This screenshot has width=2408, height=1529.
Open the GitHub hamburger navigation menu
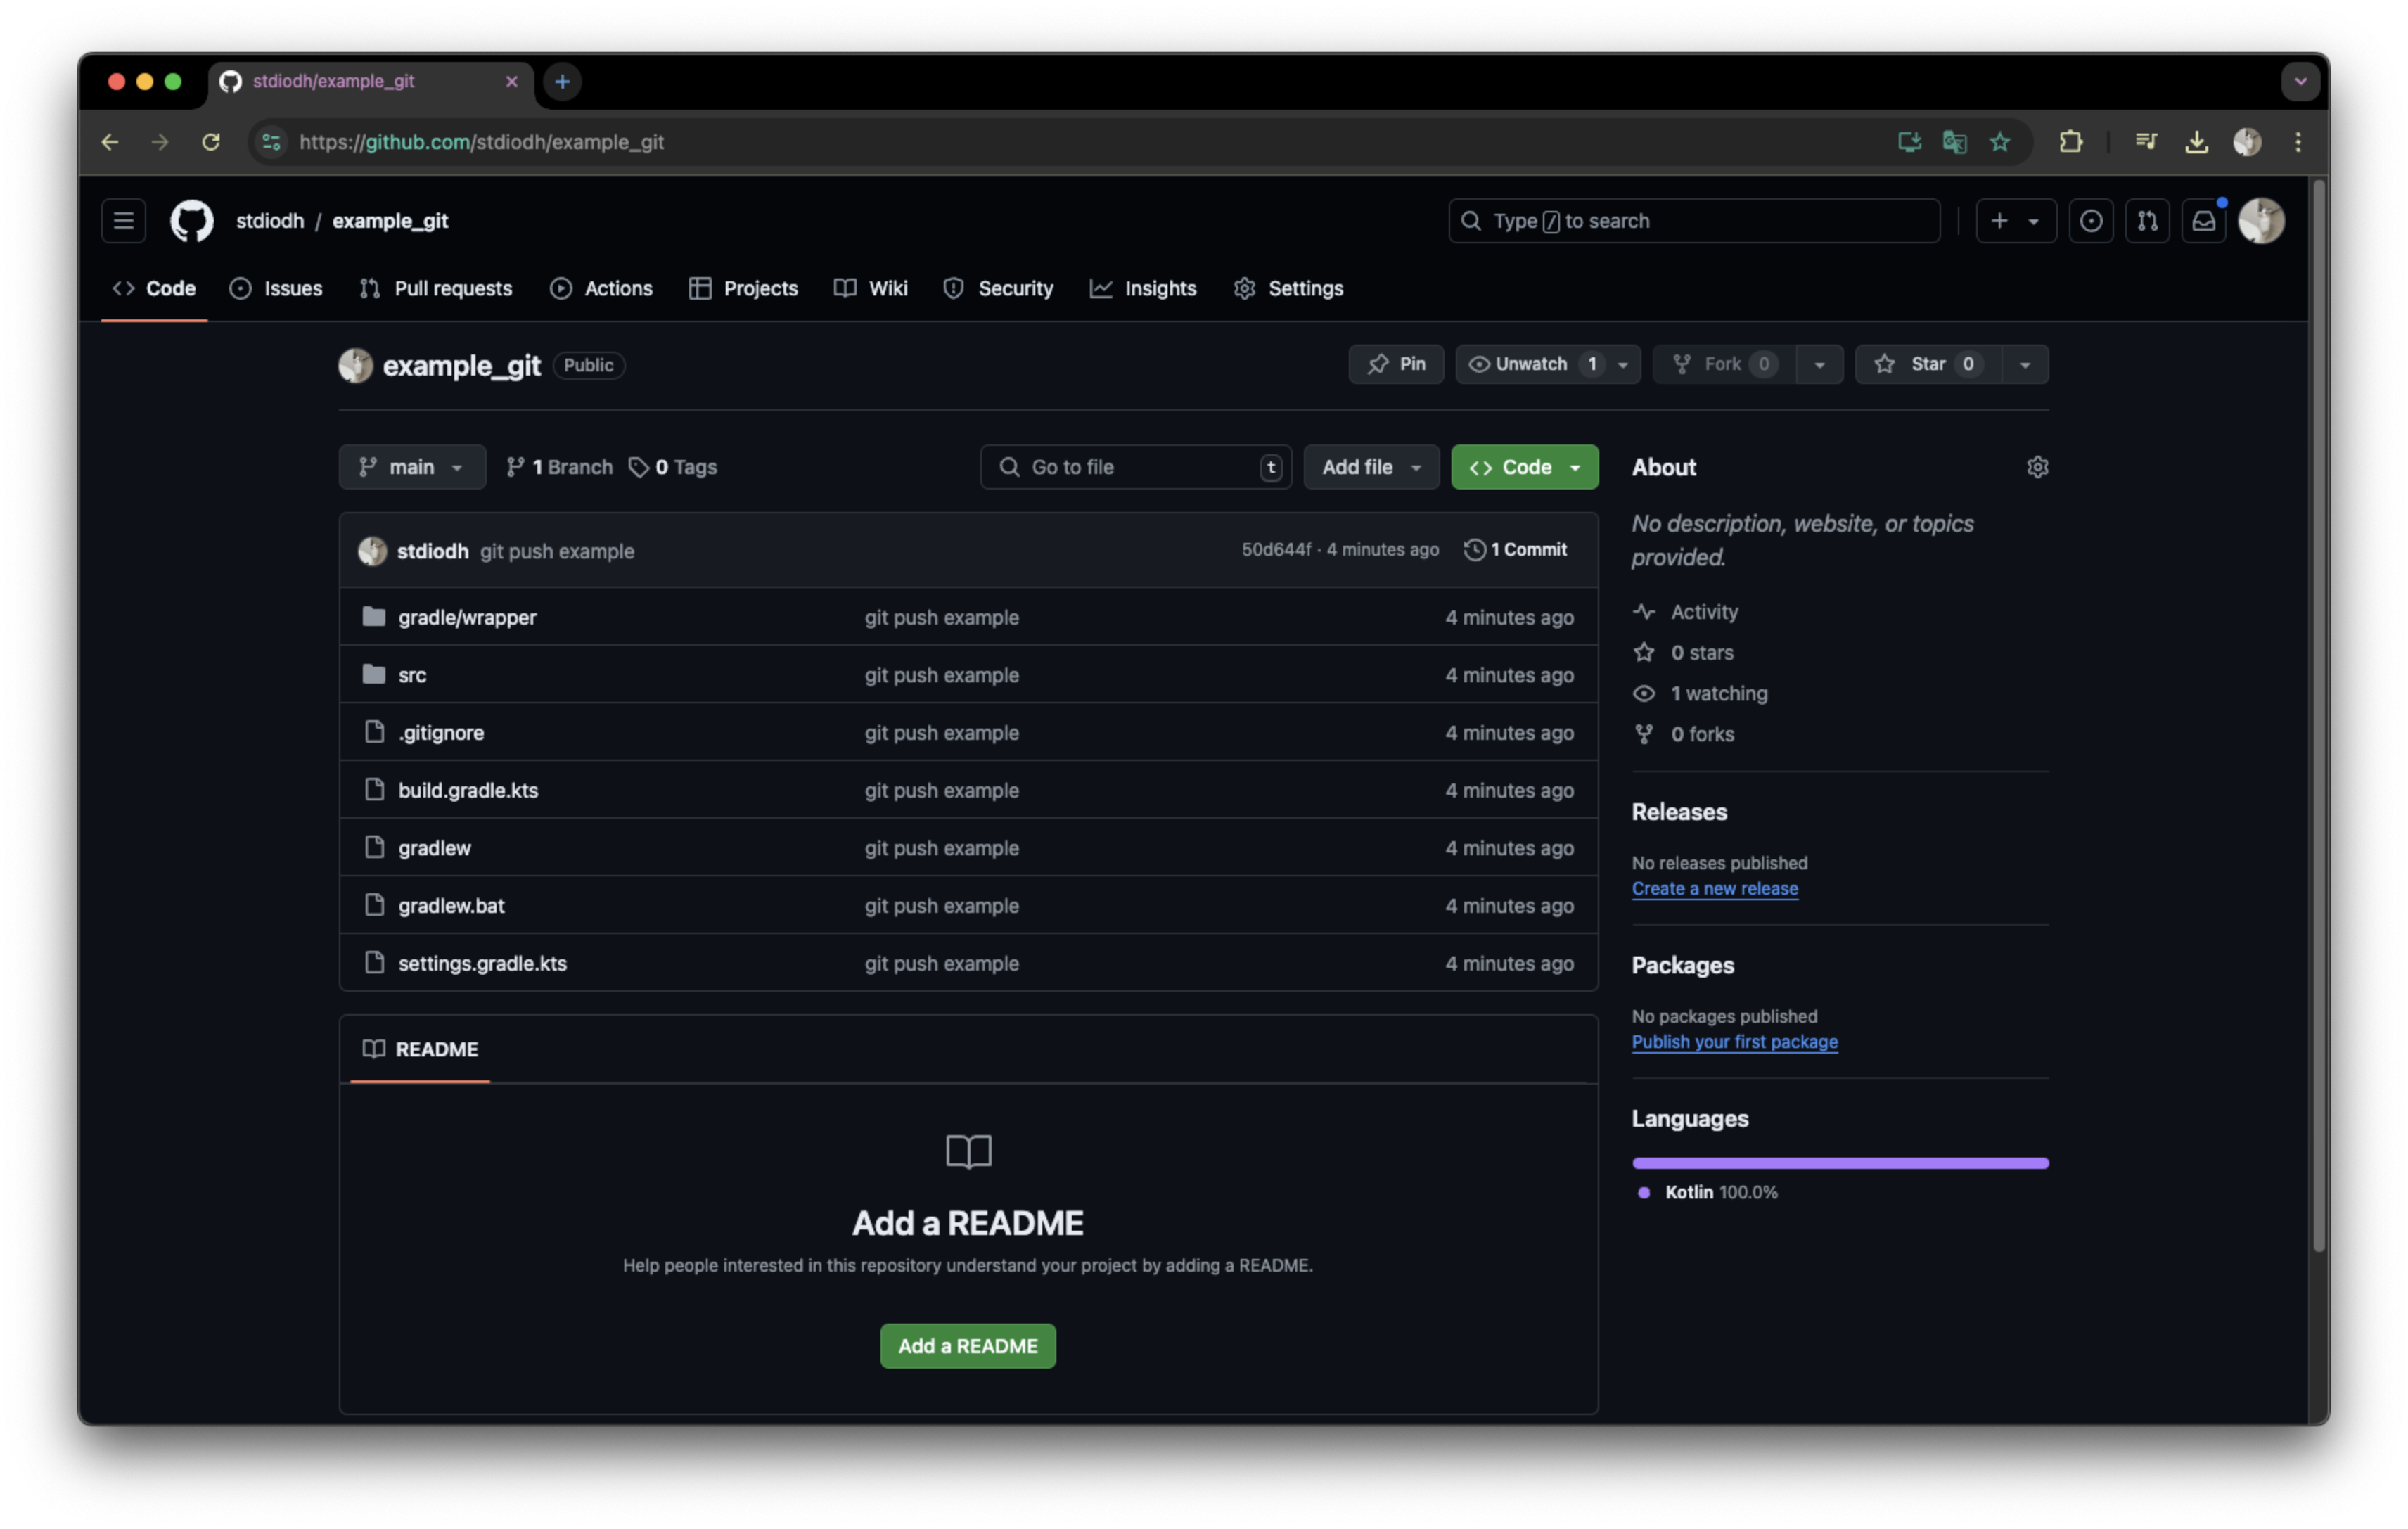pyautogui.click(x=123, y=221)
